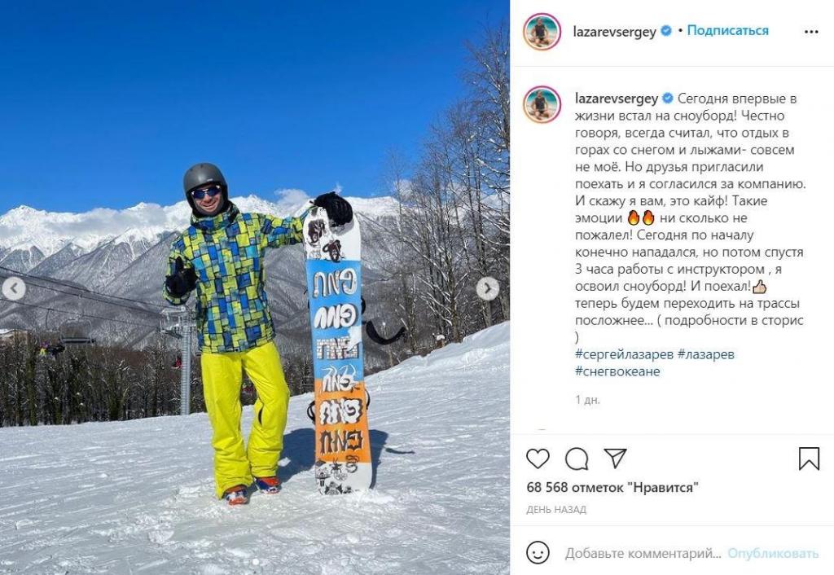
Task: Go to next photo in carousel
Action: coord(487,289)
